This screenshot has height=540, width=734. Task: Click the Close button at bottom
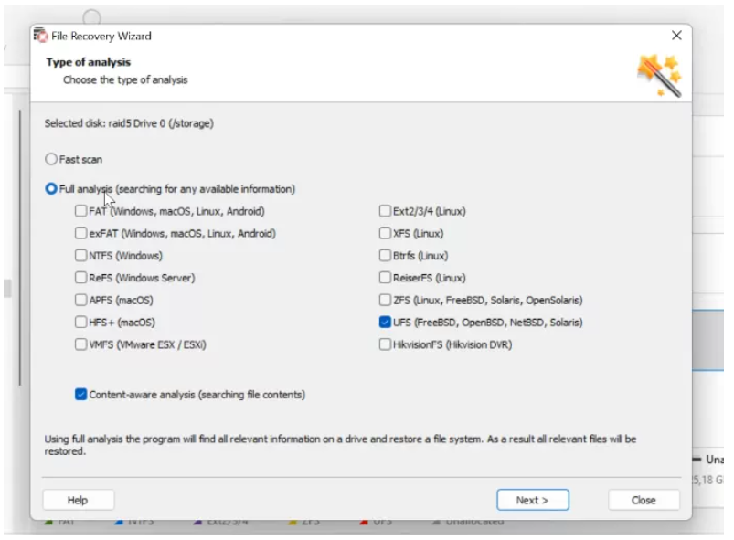pos(644,500)
